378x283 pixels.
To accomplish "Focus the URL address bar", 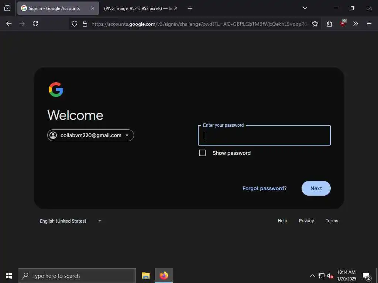I will [x=199, y=24].
